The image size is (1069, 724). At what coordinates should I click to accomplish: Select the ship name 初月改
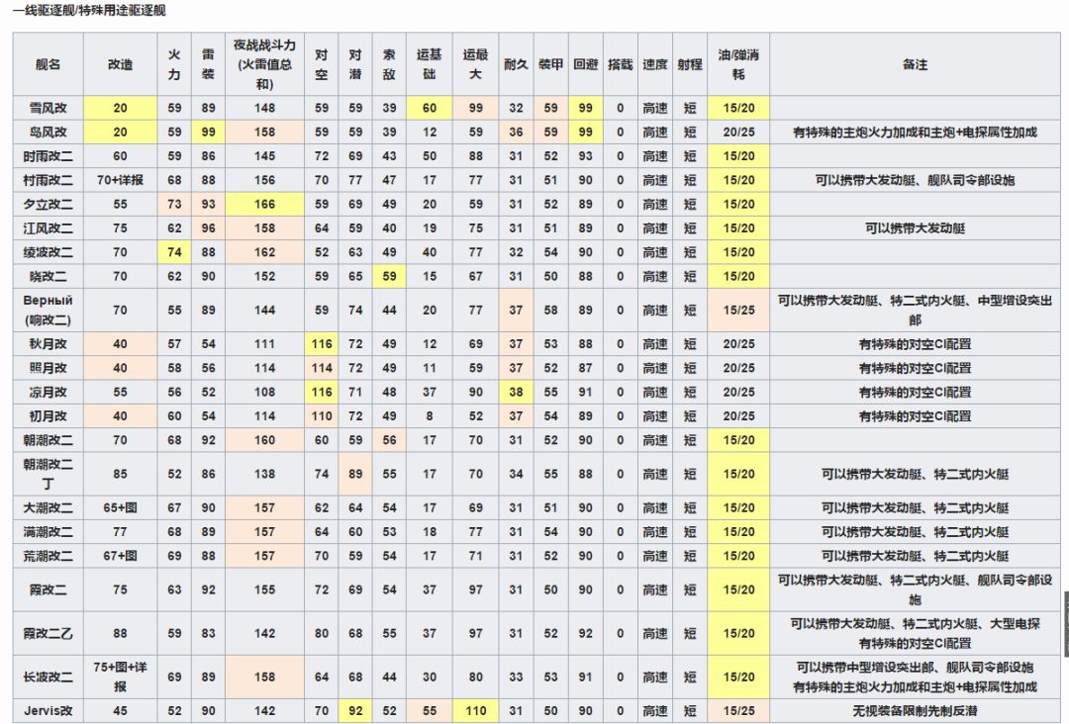48,416
